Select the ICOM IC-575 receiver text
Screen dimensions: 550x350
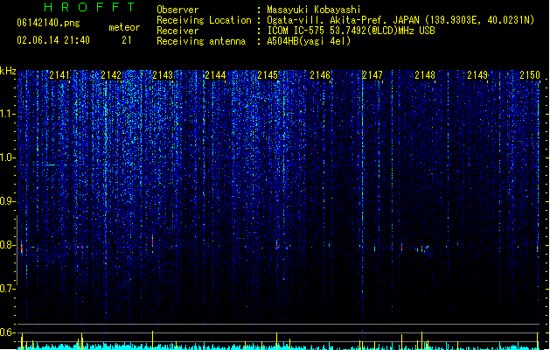coord(351,31)
